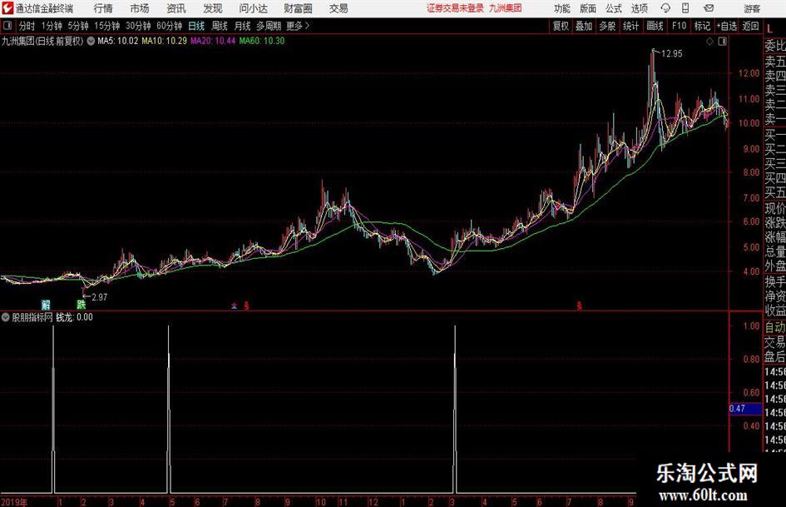Image resolution: width=786 pixels, height=507 pixels.
Task: Click the red S marker at the 2020 July axis
Action: coord(580,306)
